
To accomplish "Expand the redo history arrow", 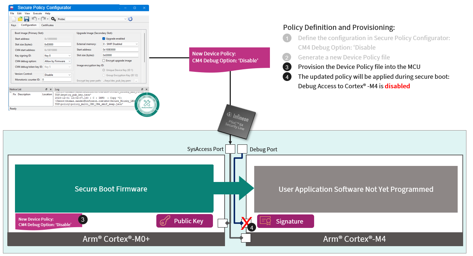I will click(47, 19).
